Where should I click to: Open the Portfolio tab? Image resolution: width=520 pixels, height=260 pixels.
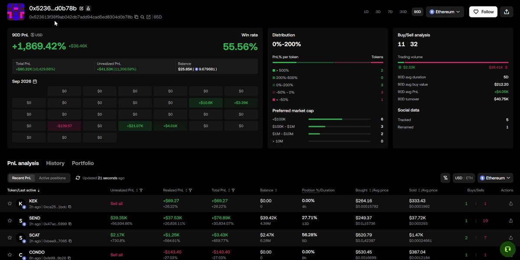pyautogui.click(x=83, y=163)
